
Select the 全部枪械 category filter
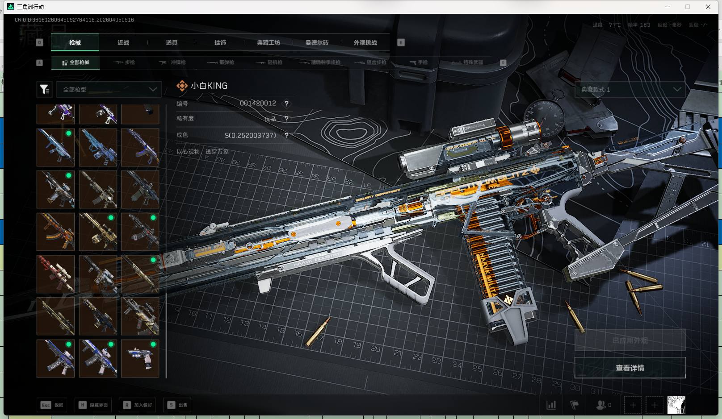(76, 62)
